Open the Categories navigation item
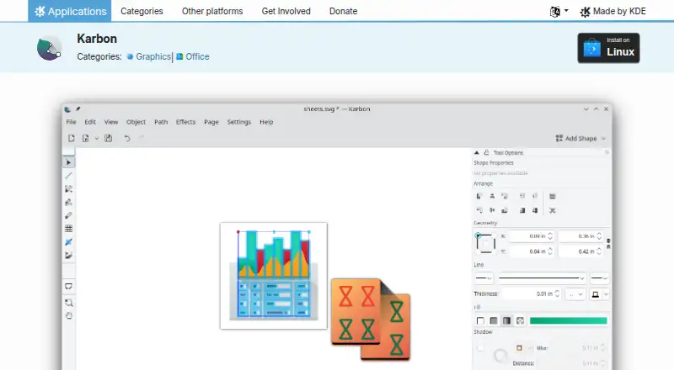 click(142, 11)
